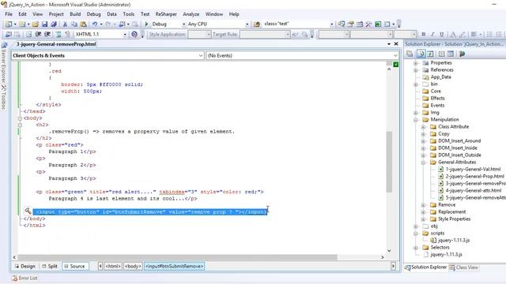Viewport: 506px width, 284px height.
Task: Click the Paste clipboard icon
Action: 83,24
